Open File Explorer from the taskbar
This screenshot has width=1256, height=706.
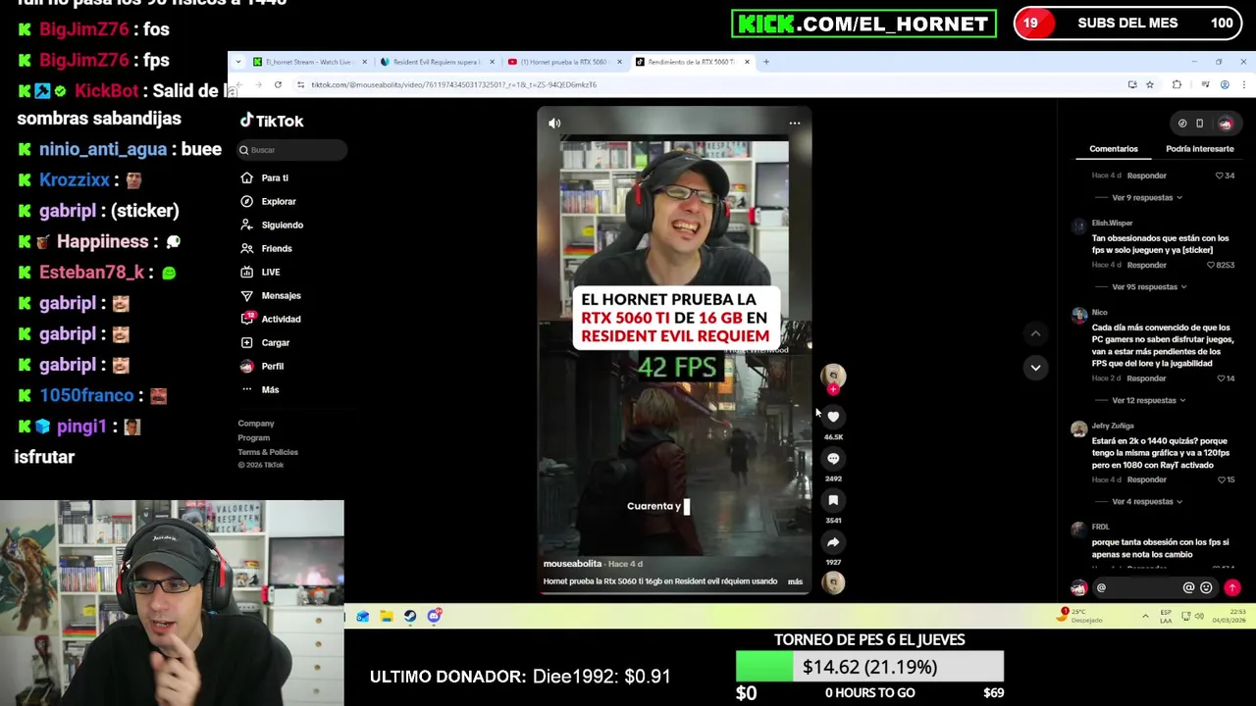tap(387, 616)
